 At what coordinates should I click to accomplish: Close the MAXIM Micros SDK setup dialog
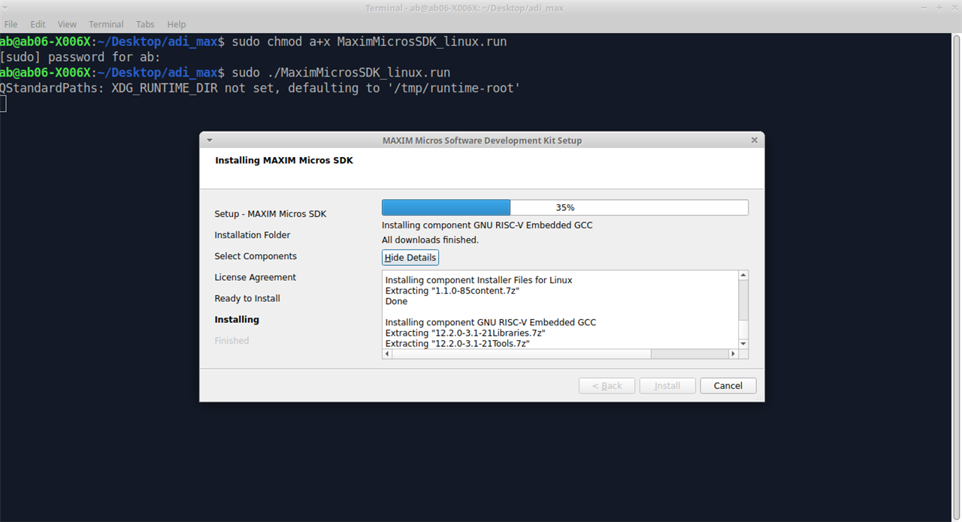tap(755, 140)
